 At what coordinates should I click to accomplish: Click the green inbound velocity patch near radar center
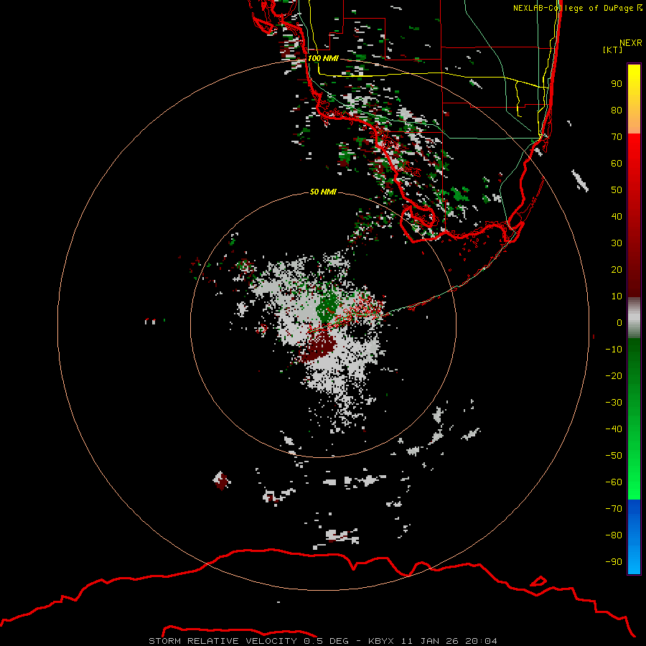[327, 308]
